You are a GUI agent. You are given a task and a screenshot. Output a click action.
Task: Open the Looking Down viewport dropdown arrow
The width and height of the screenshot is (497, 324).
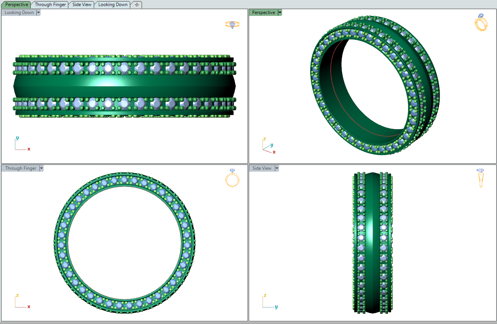(x=38, y=13)
